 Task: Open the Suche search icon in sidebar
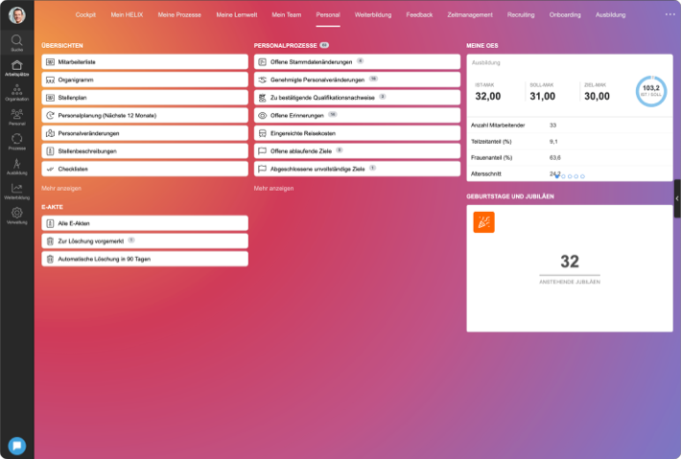coord(17,41)
